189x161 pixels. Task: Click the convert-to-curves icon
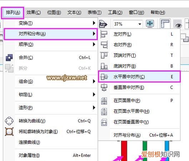click(x=9, y=121)
